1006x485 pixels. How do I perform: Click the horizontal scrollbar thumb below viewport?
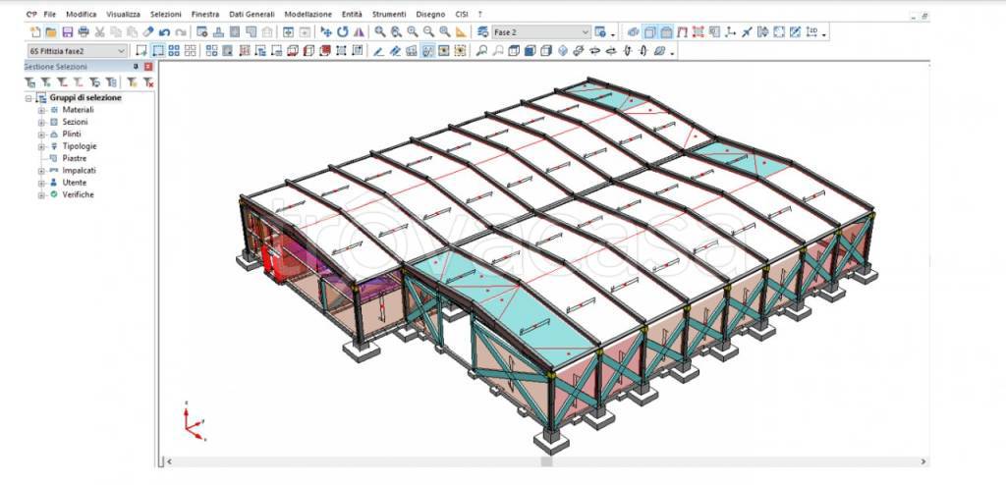pos(546,461)
